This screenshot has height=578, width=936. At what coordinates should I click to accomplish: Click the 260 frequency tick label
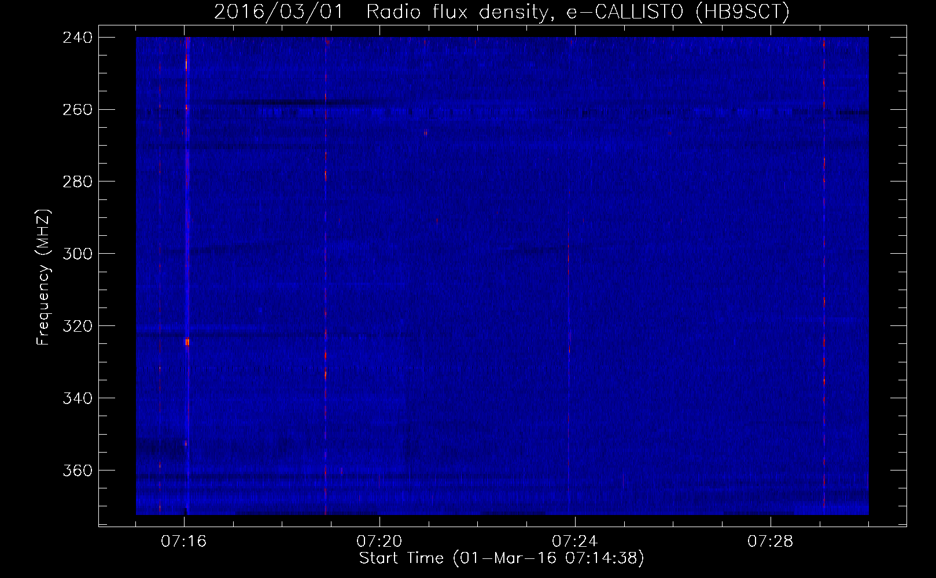click(78, 109)
